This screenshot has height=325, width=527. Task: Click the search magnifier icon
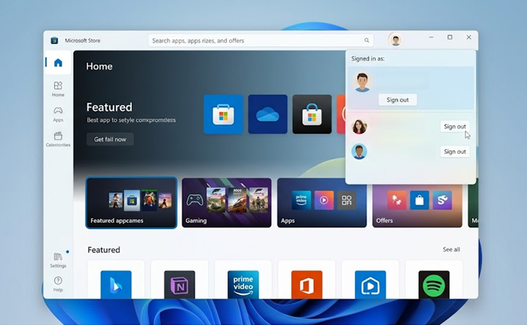(x=366, y=41)
